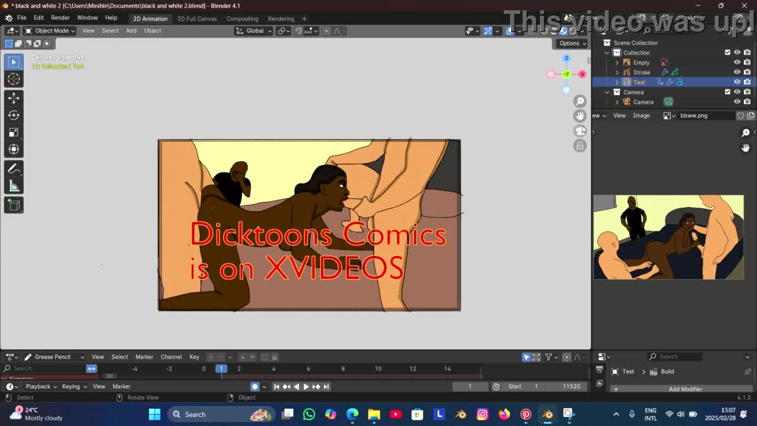This screenshot has height=426, width=757.
Task: Activate the Move tool
Action: point(14,98)
